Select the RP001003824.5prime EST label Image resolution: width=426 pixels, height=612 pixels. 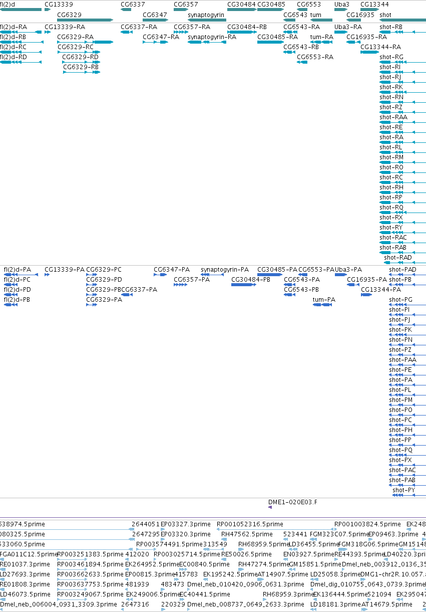(368, 524)
